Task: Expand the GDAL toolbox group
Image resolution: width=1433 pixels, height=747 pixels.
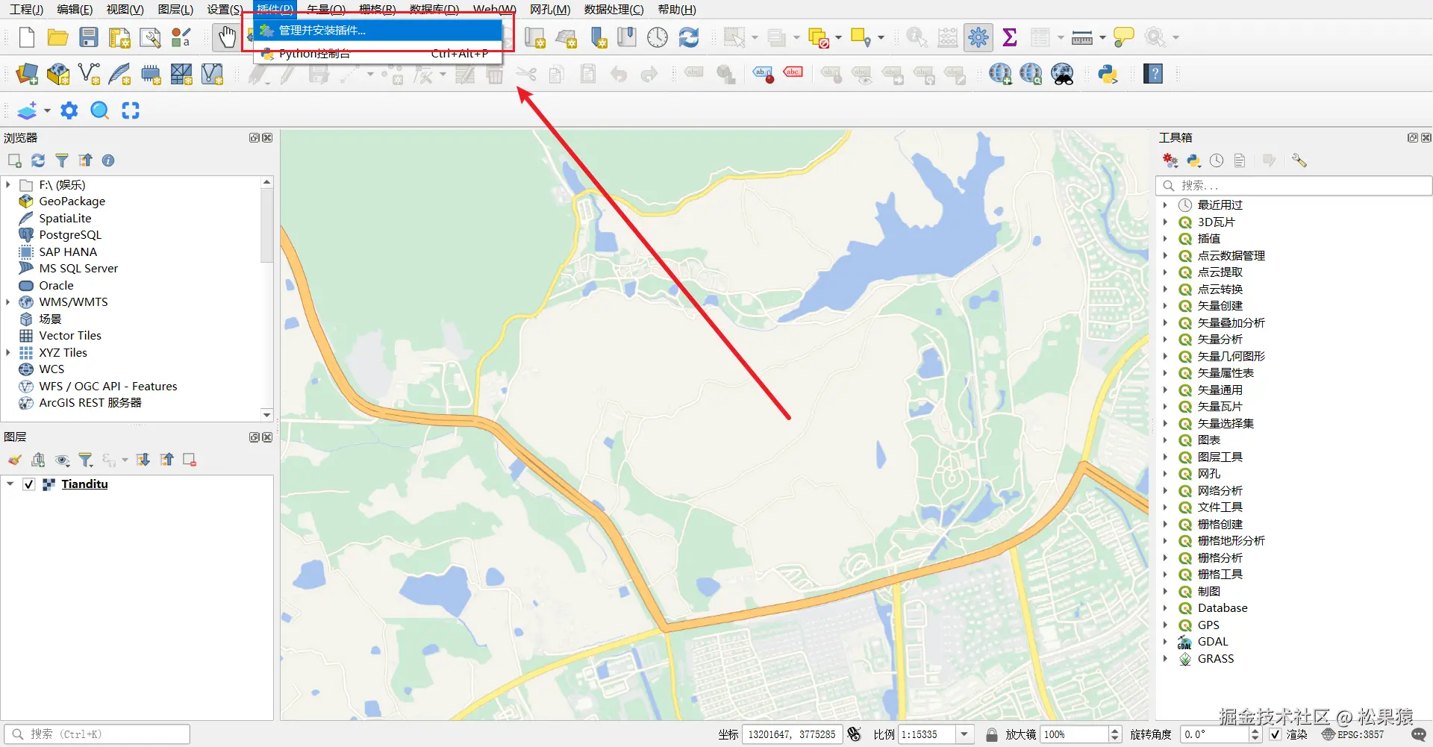Action: pos(1165,642)
